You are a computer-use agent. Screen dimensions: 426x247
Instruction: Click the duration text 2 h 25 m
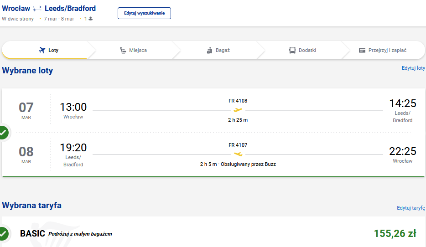pyautogui.click(x=238, y=120)
